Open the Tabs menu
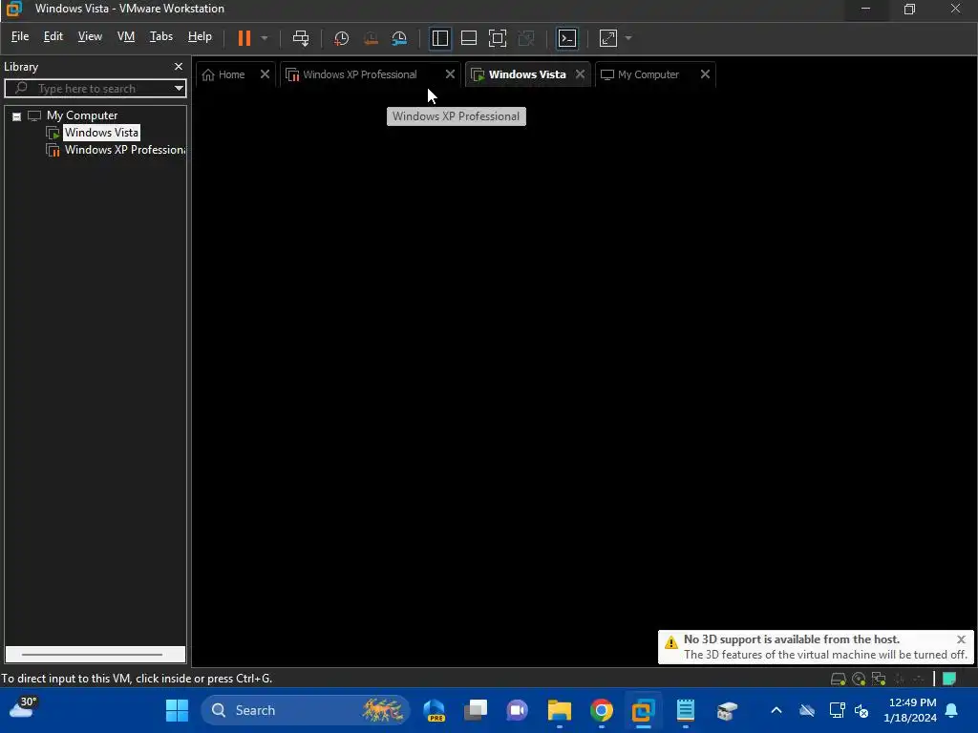Screen dimensions: 978x733 160,36
